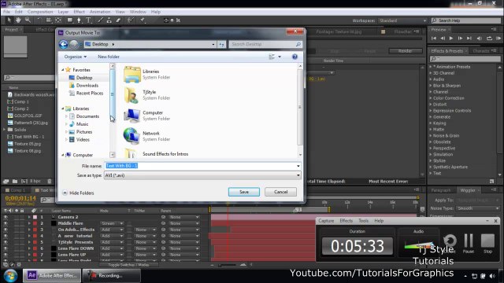This screenshot has width=504, height=283.
Task: Toggle mute audio in Preview panel
Action: tap(480, 39)
